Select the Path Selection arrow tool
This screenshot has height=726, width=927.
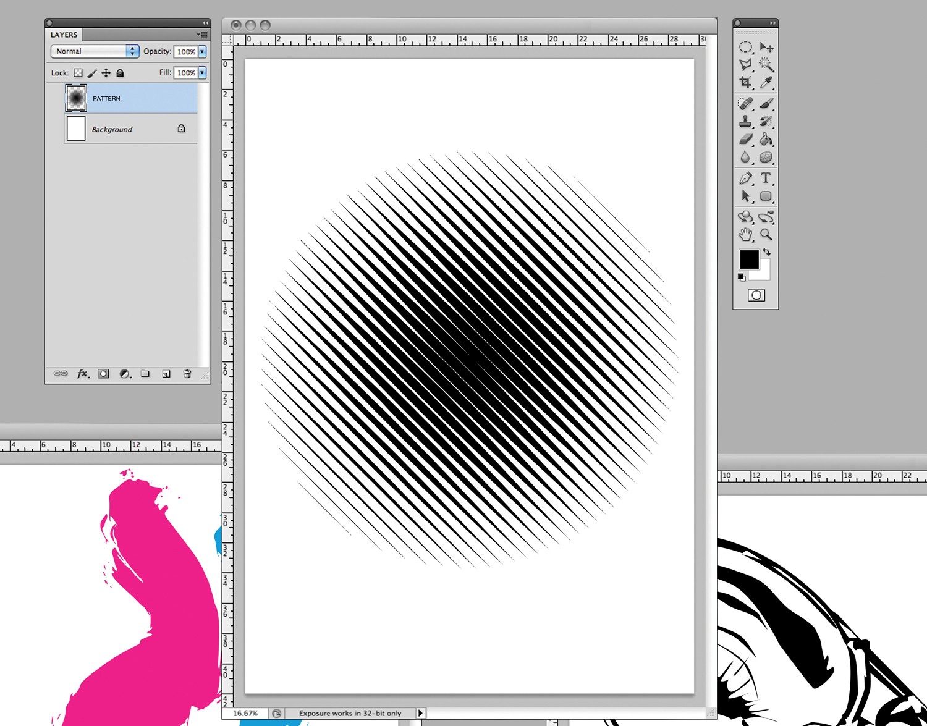(x=746, y=196)
